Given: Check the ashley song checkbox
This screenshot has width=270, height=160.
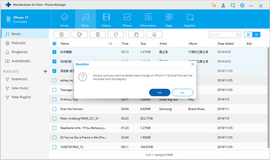Looking at the screenshot, I should (54, 81).
